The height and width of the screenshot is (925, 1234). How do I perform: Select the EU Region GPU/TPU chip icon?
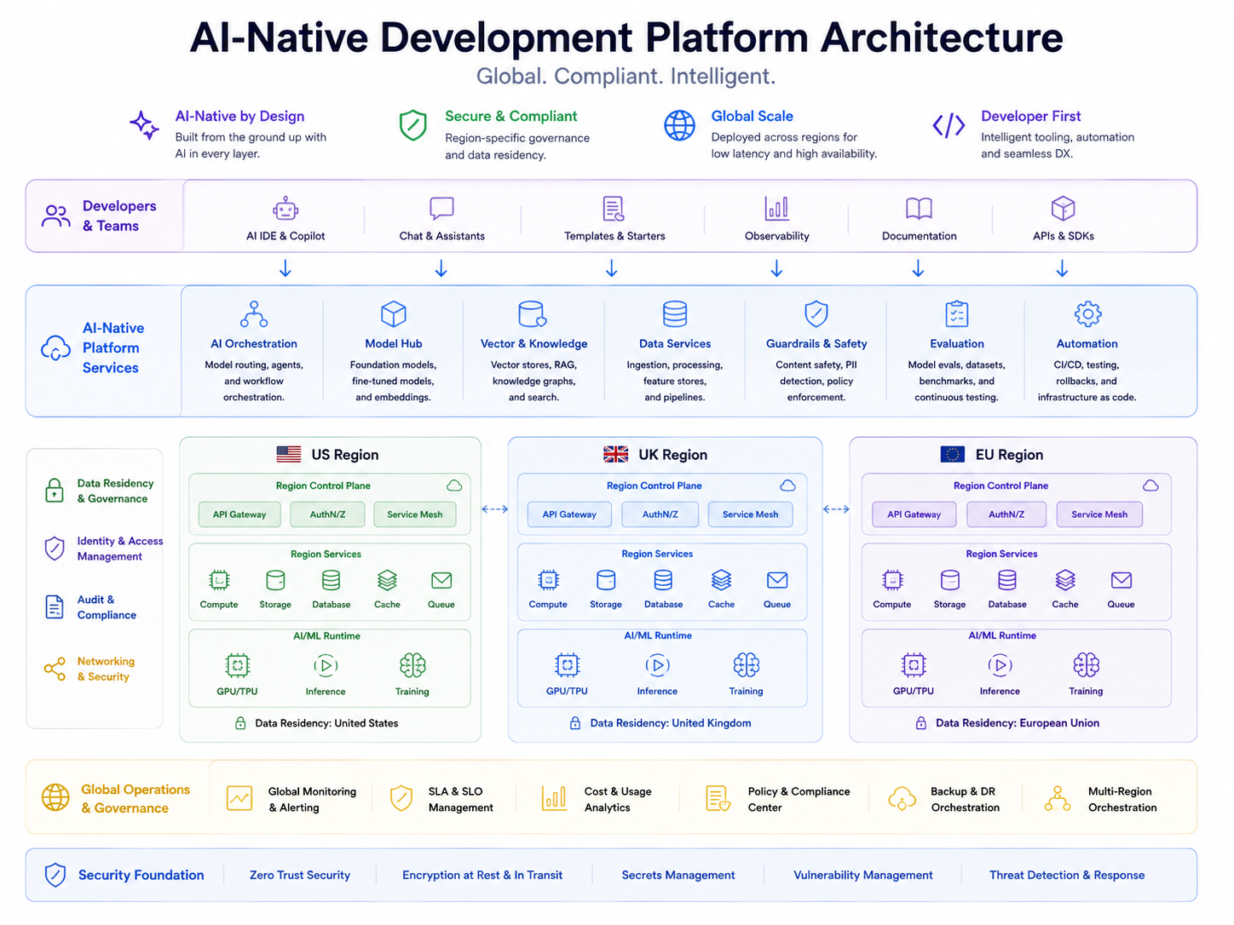(x=914, y=665)
